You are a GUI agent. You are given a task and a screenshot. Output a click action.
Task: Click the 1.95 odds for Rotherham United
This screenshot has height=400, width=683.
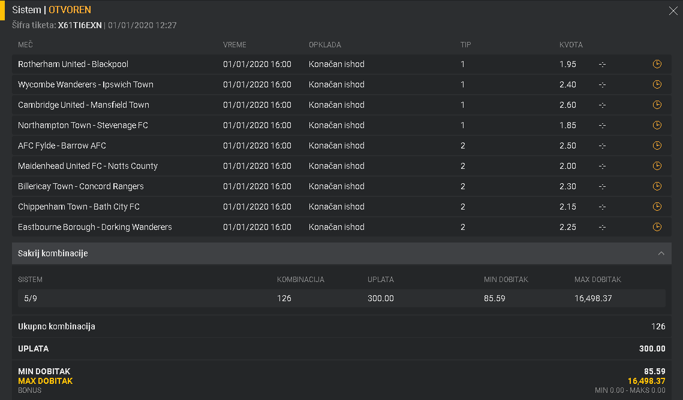pyautogui.click(x=568, y=64)
